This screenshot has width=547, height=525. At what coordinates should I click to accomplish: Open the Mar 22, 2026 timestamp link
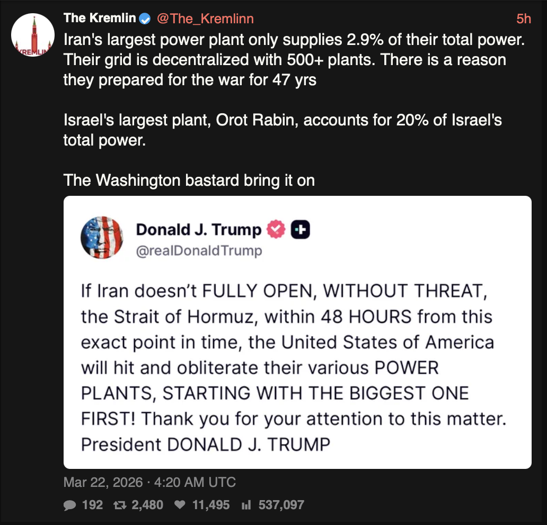150,482
